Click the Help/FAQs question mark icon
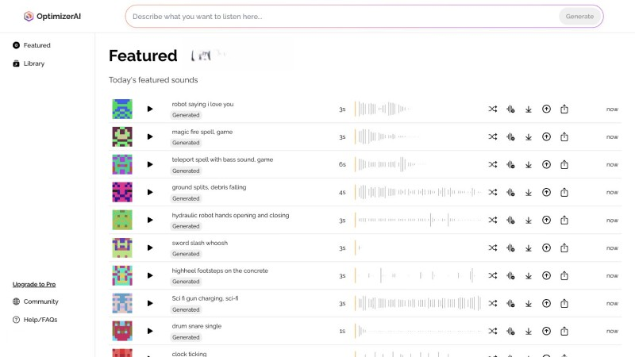 point(17,320)
